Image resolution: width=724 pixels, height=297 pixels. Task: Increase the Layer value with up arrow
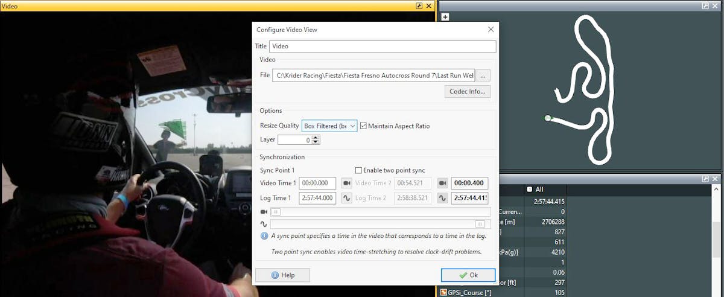[316, 137]
